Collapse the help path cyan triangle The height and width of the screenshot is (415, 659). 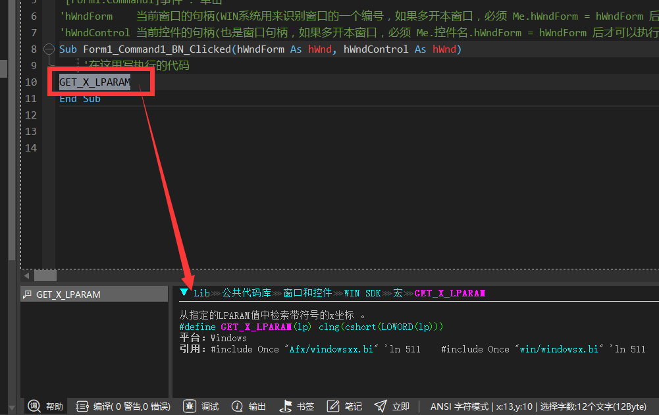click(184, 292)
